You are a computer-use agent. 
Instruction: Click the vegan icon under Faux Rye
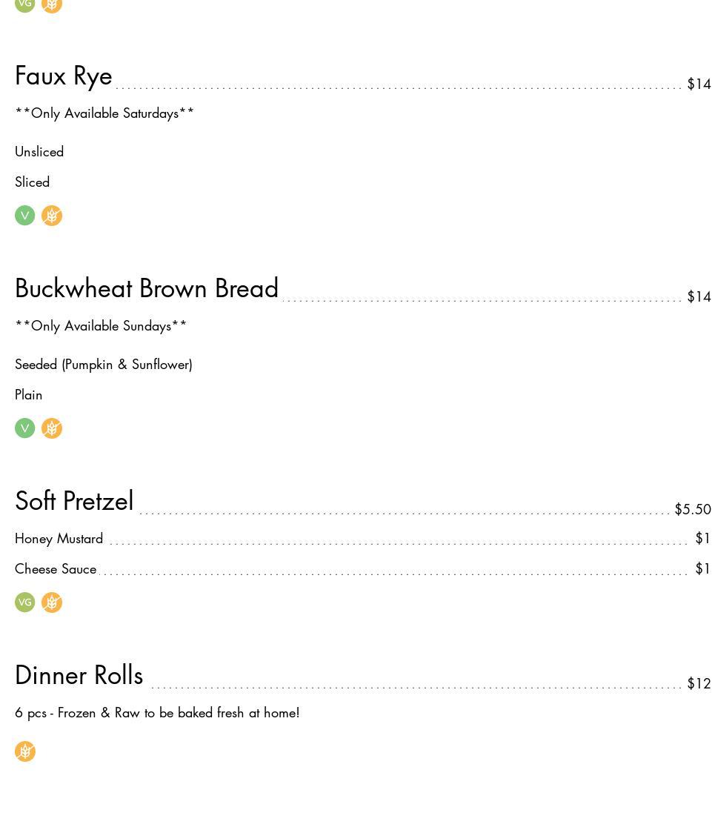coord(25,216)
